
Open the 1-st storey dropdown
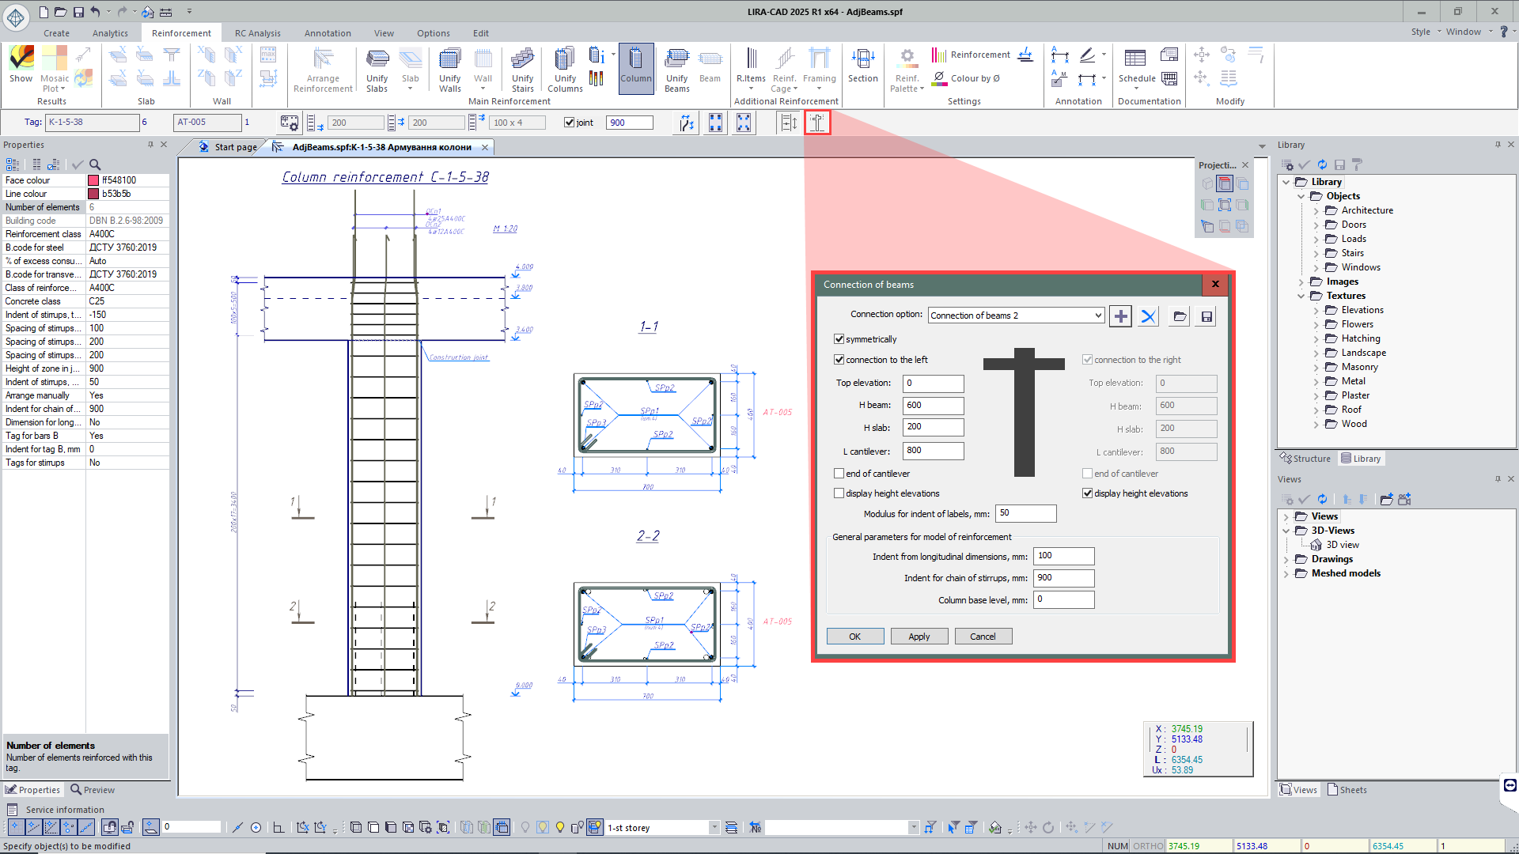714,828
